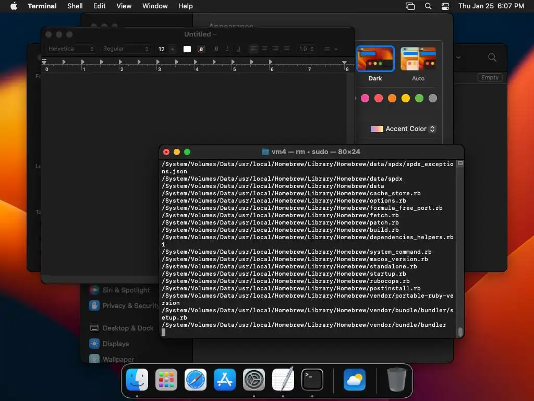534x401 pixels.
Task: Click text color swatch in TextEdit toolbar
Action: click(187, 49)
